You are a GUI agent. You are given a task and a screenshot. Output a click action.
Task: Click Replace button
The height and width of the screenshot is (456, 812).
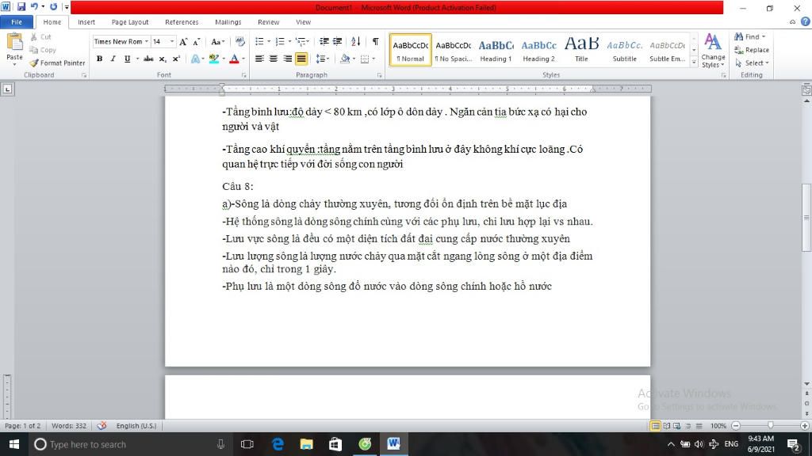coord(752,50)
